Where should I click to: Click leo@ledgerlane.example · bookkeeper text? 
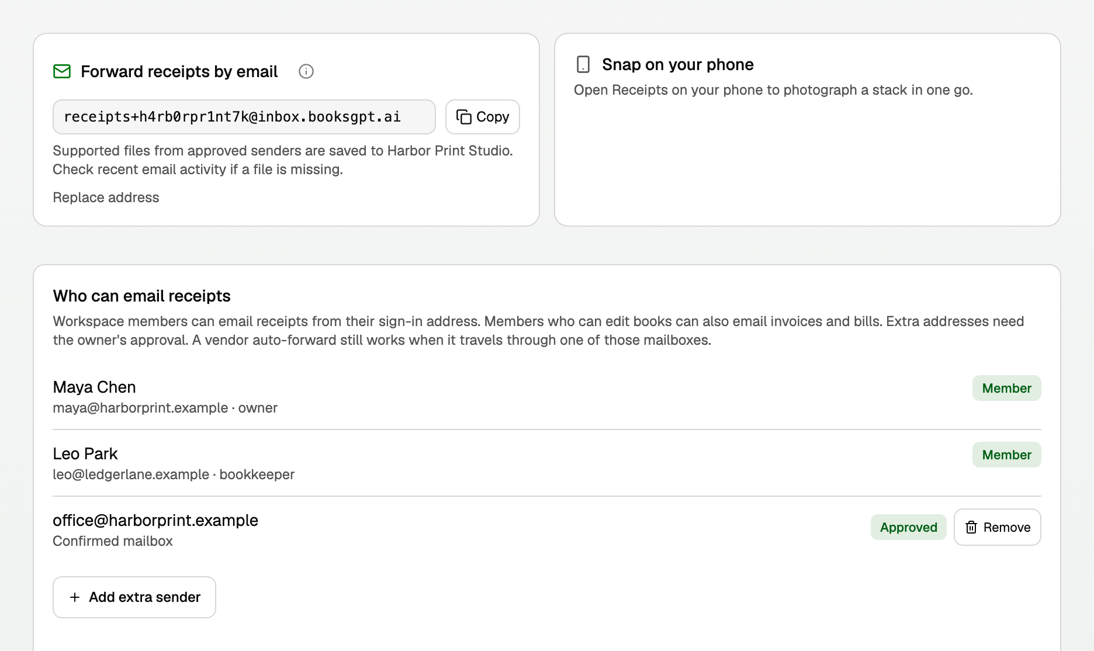point(174,475)
